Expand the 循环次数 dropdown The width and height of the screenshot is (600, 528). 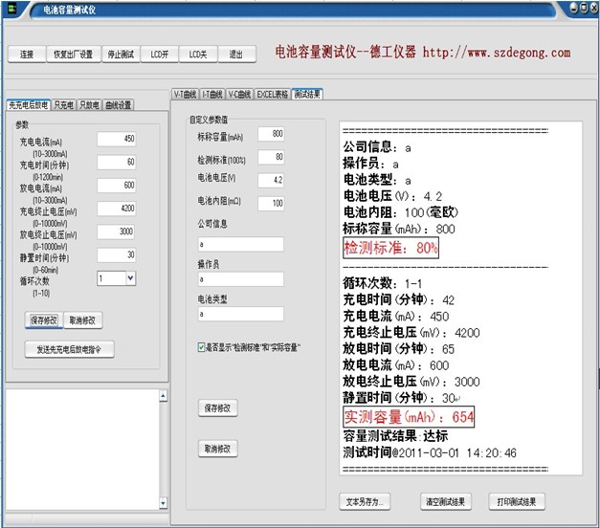[x=130, y=278]
